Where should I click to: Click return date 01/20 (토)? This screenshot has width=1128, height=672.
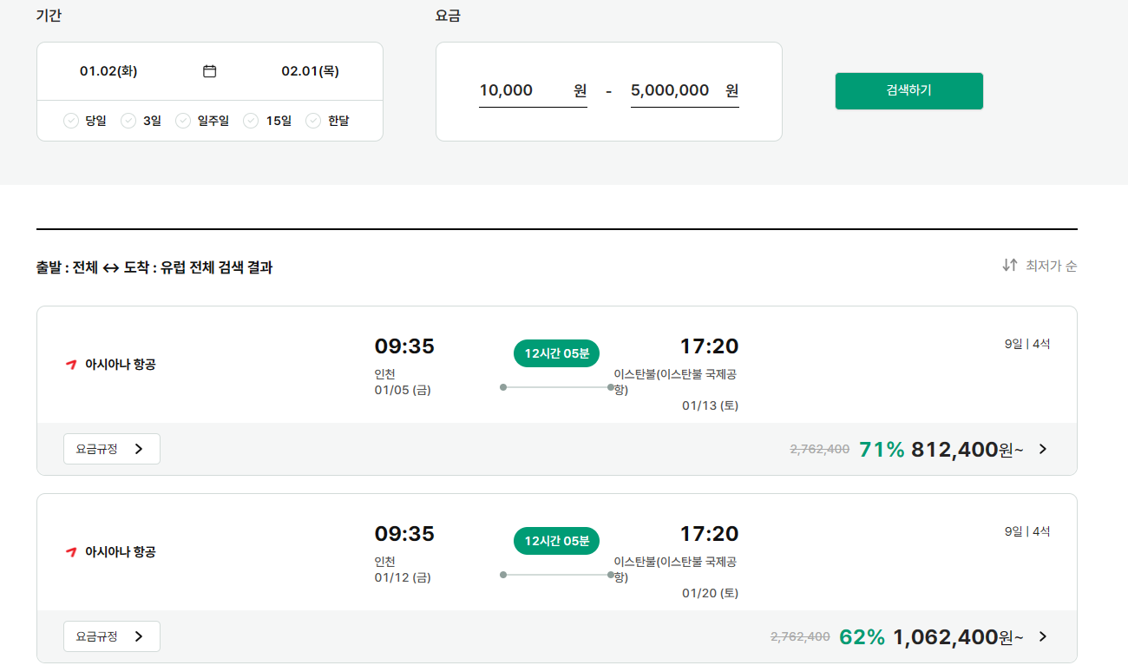[x=710, y=593]
